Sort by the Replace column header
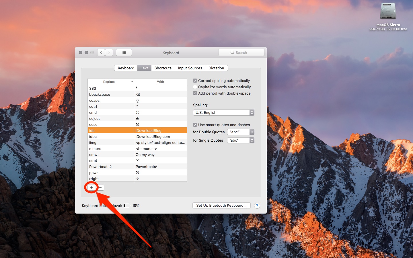Screen dimensions: 413x258 (x=110, y=82)
